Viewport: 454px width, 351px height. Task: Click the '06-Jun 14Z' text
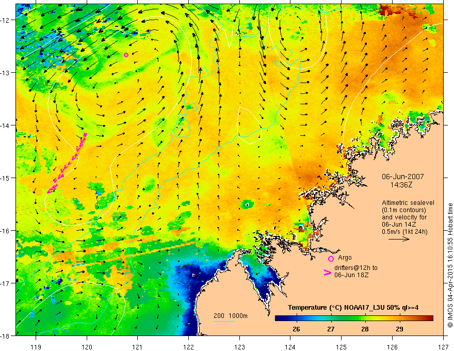click(x=399, y=225)
